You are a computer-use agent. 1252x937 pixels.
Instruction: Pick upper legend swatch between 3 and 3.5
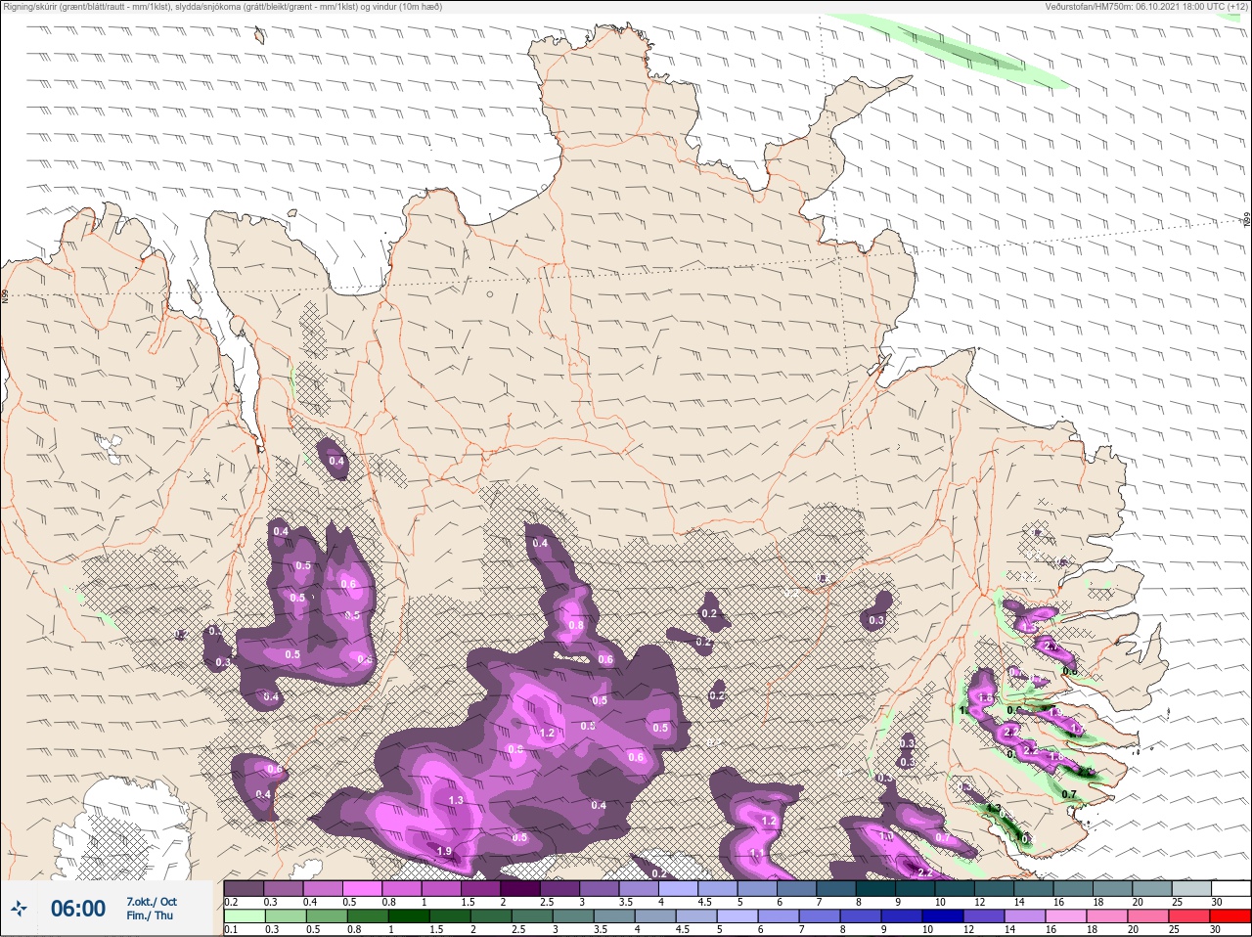coord(600,888)
